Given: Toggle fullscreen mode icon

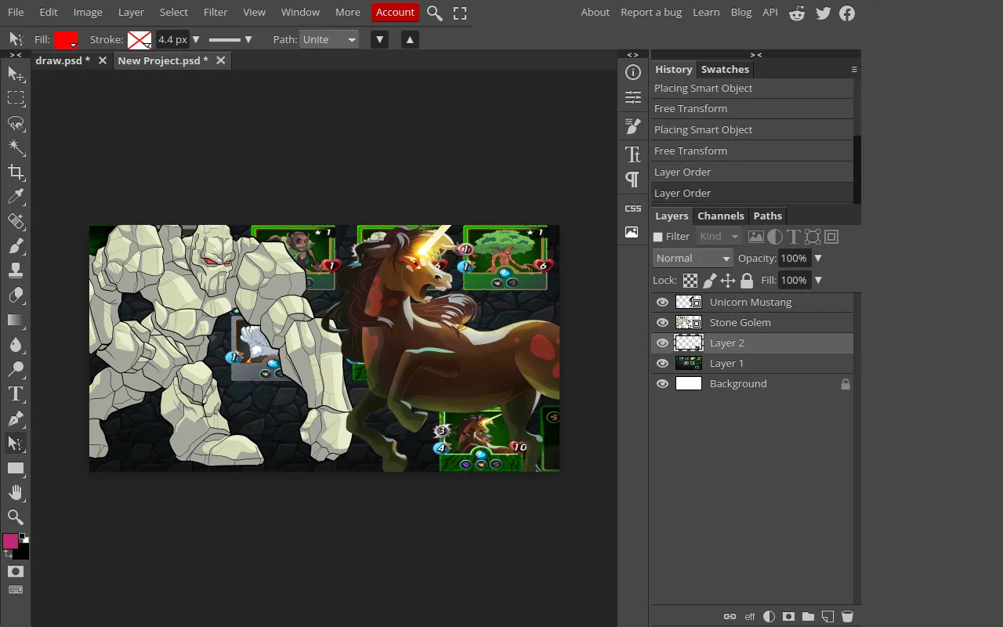Looking at the screenshot, I should [x=460, y=13].
